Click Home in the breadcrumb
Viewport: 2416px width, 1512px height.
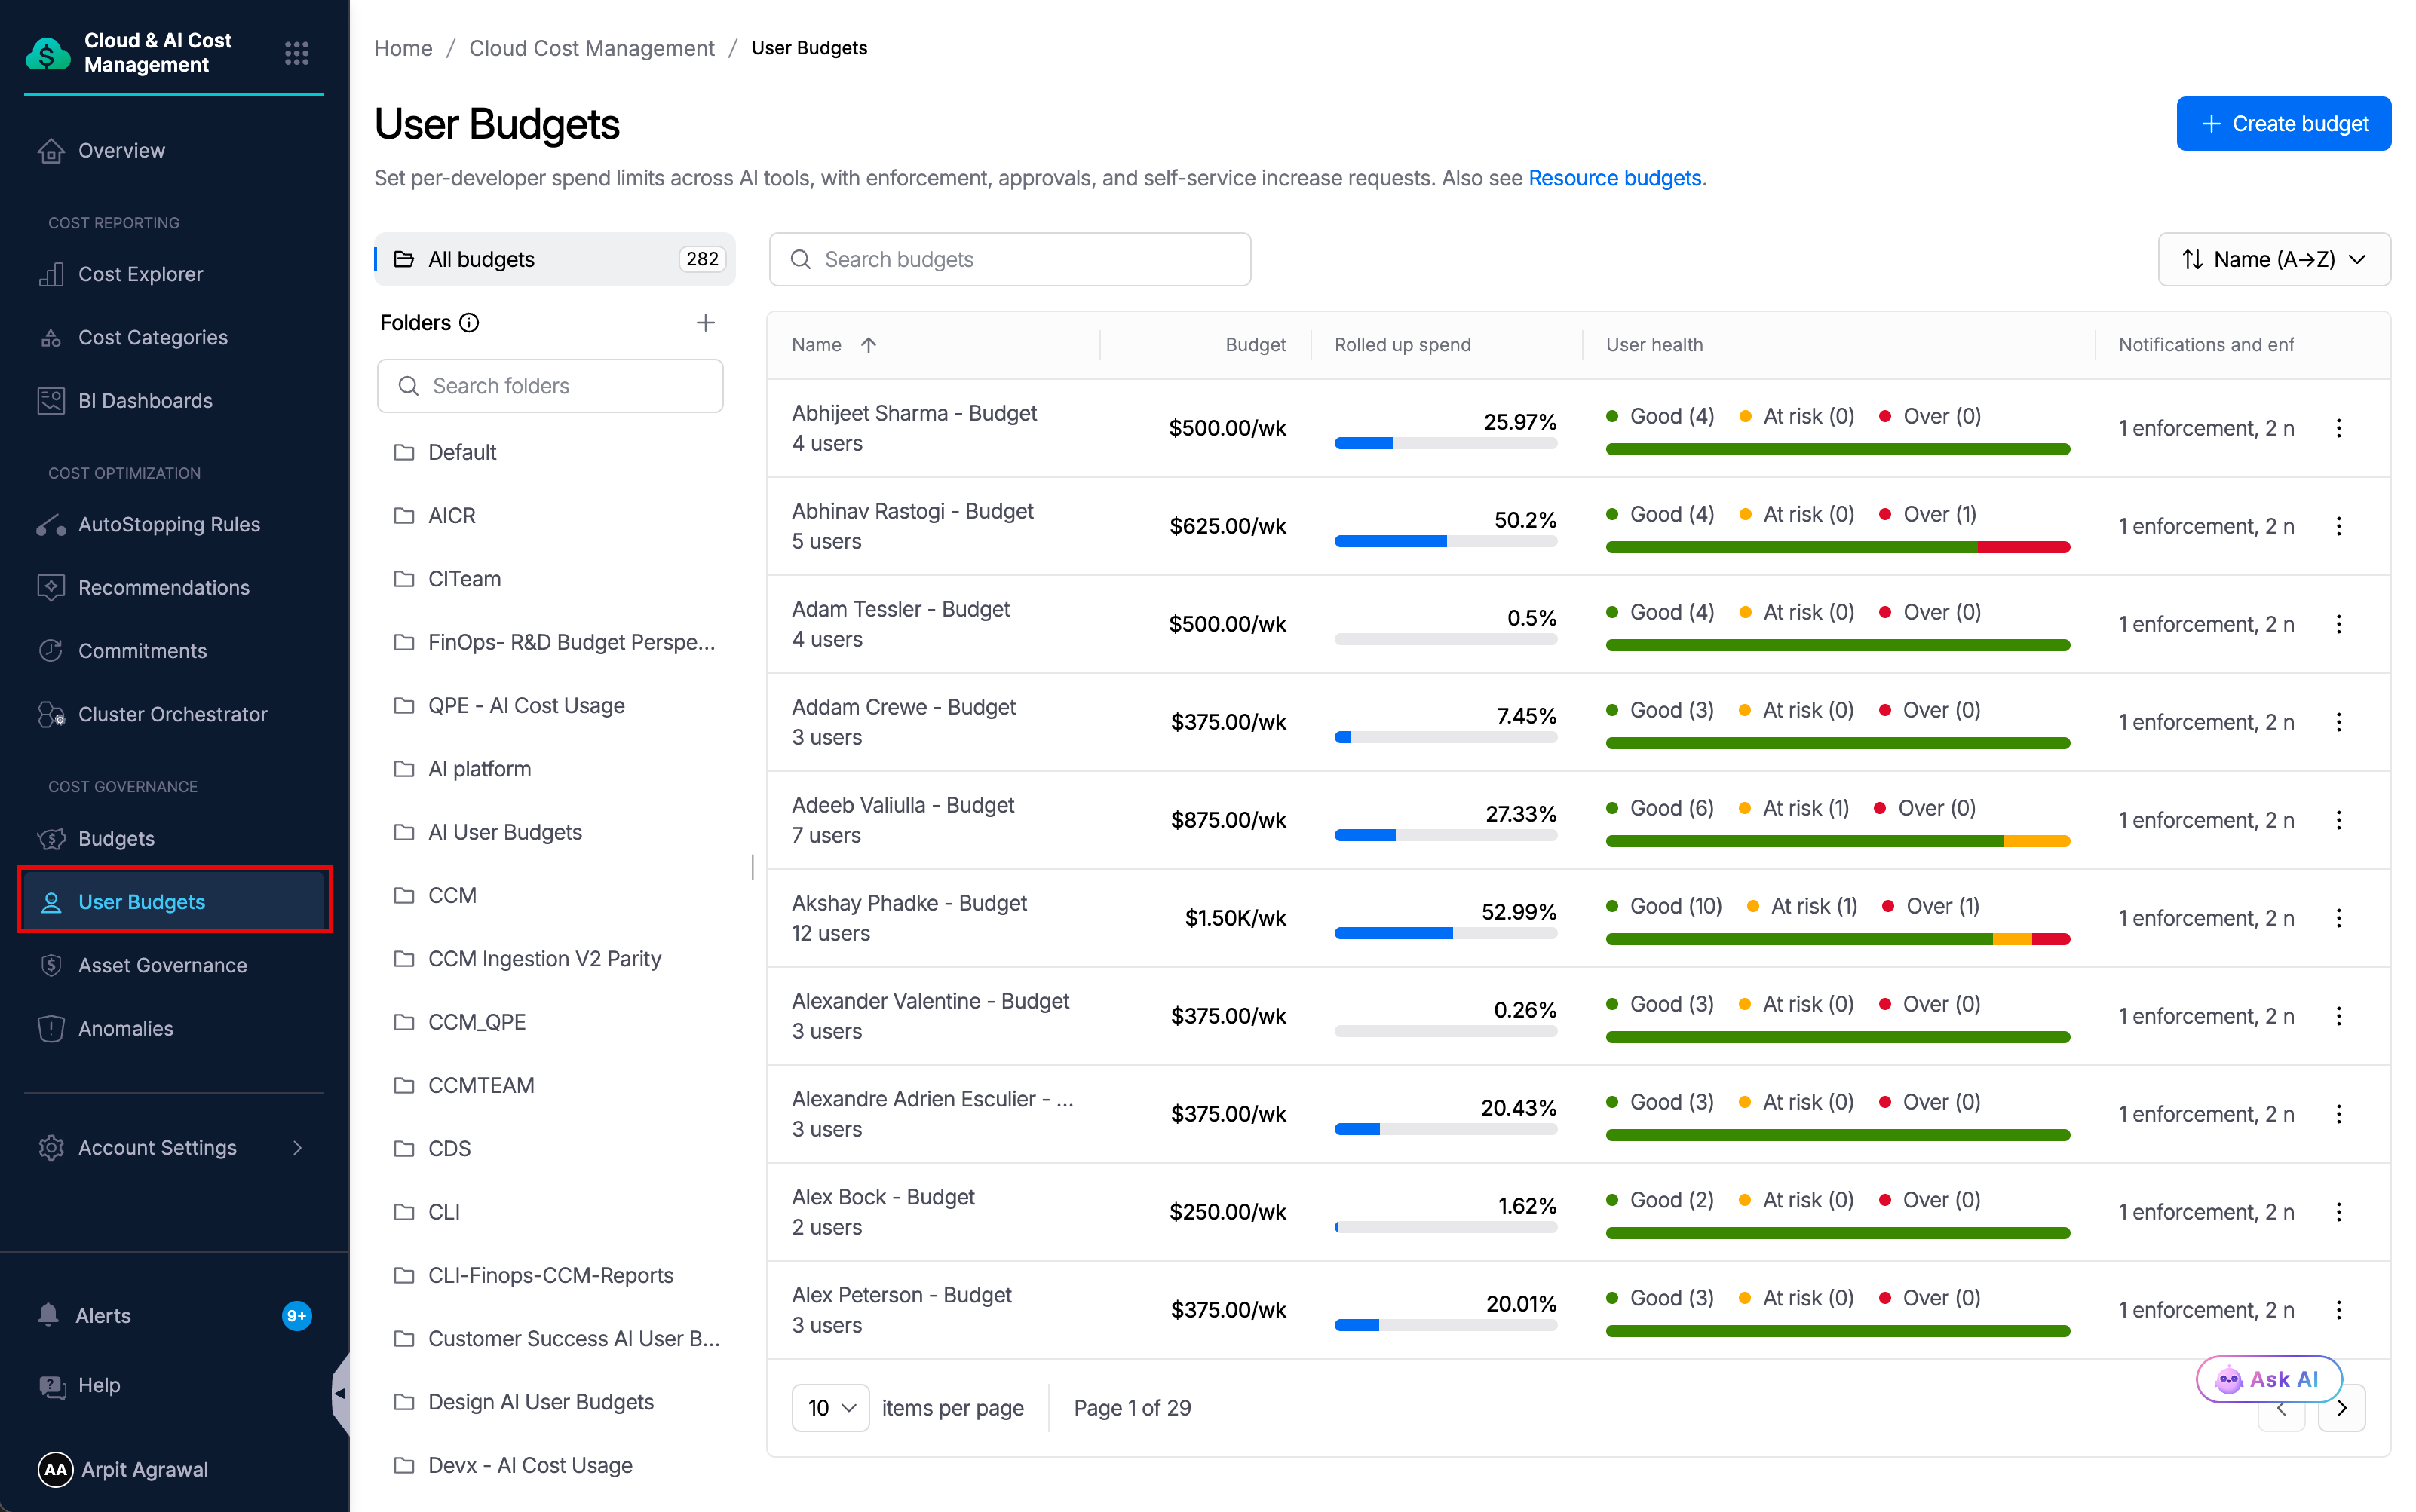point(403,48)
